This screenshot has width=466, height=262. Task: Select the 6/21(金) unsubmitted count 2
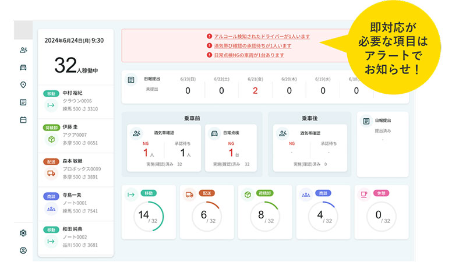pos(255,91)
